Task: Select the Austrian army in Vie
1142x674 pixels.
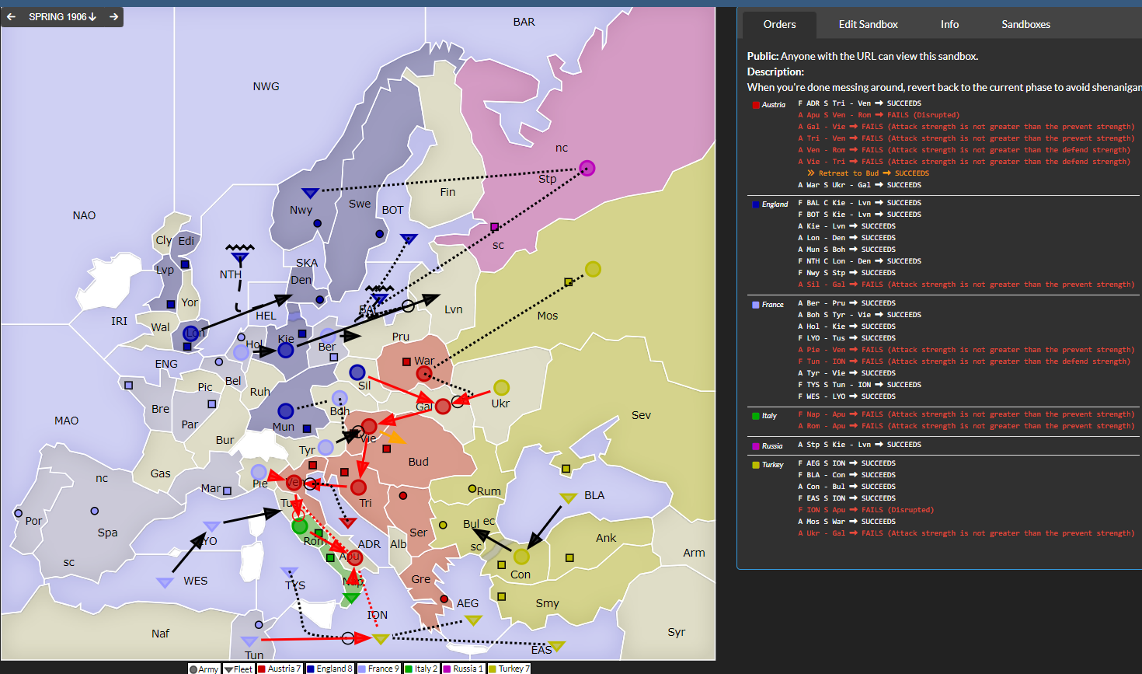Action: [369, 425]
